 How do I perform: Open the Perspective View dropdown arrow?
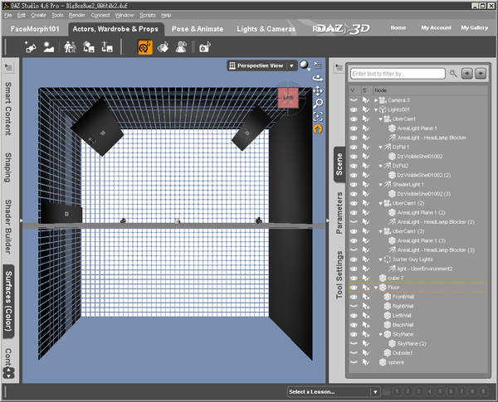pyautogui.click(x=291, y=65)
